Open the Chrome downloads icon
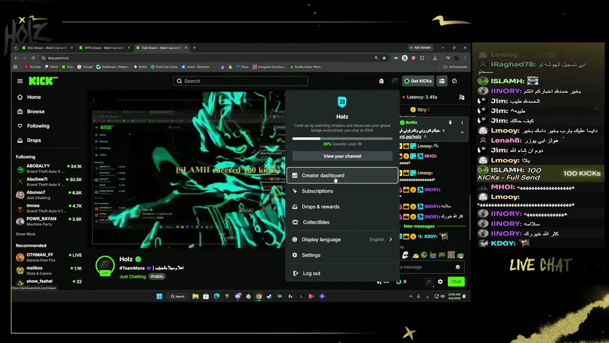Image resolution: width=609 pixels, height=343 pixels. click(x=435, y=58)
